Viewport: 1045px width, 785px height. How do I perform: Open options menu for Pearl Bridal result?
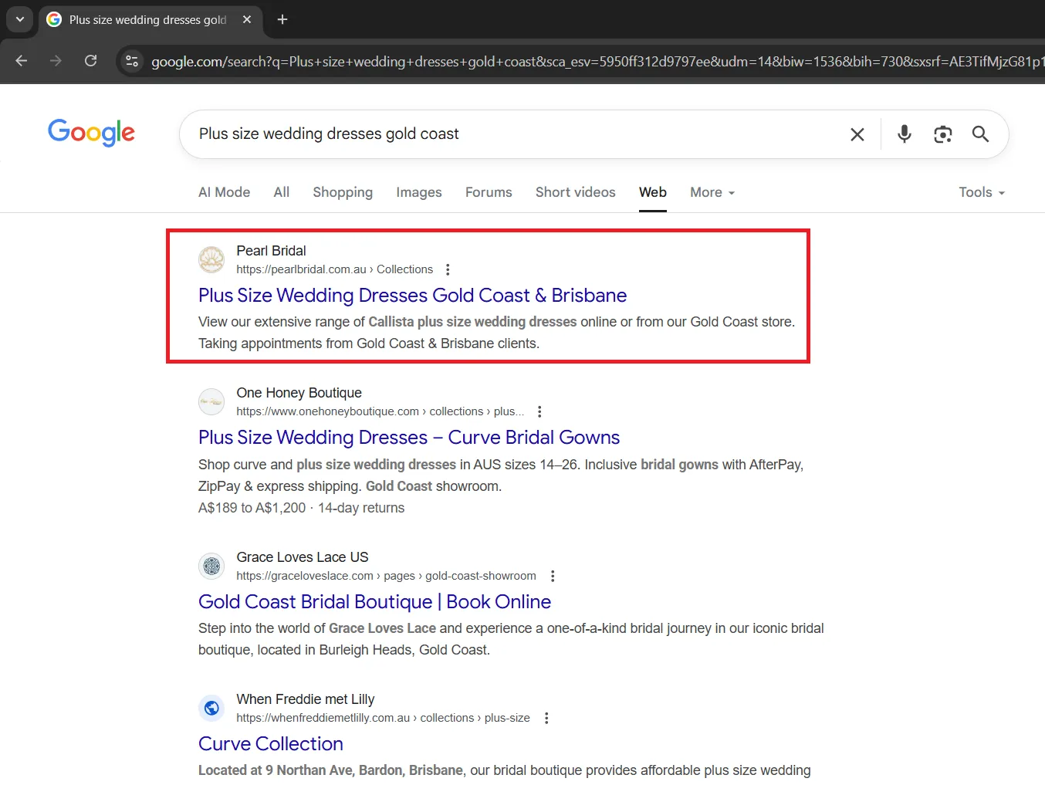pyautogui.click(x=448, y=269)
